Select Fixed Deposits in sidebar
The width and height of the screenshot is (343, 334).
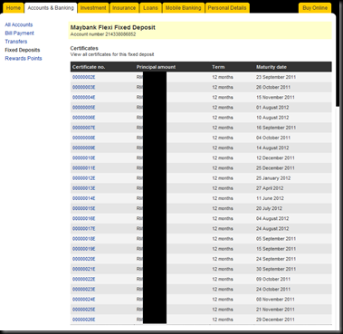23,50
